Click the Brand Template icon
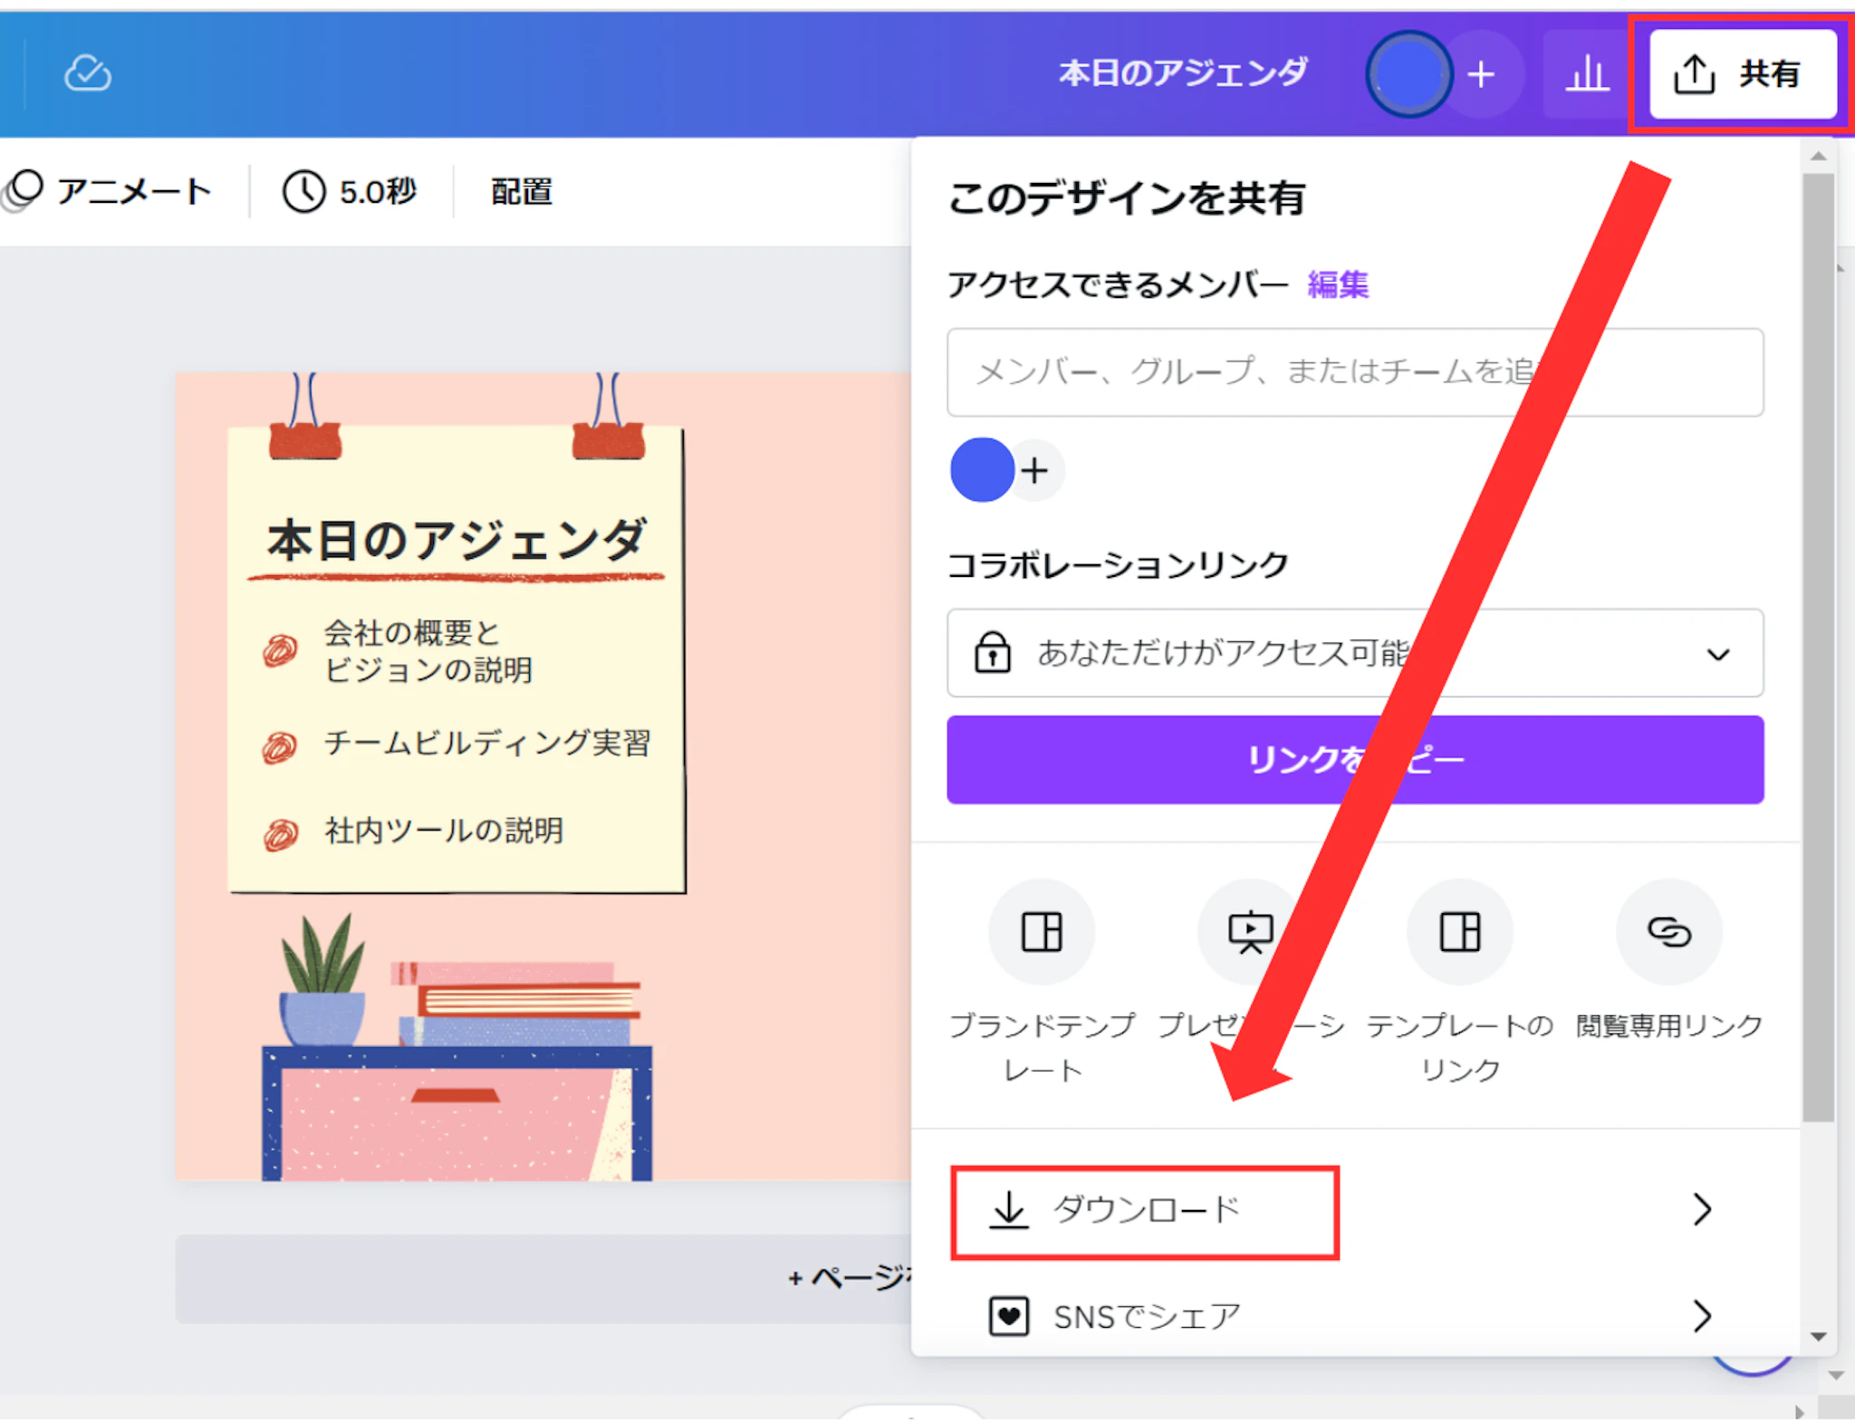The image size is (1855, 1422). click(1042, 932)
